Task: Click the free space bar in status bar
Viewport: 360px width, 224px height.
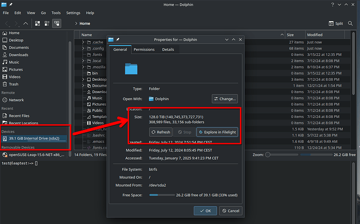Action: click(x=316, y=155)
